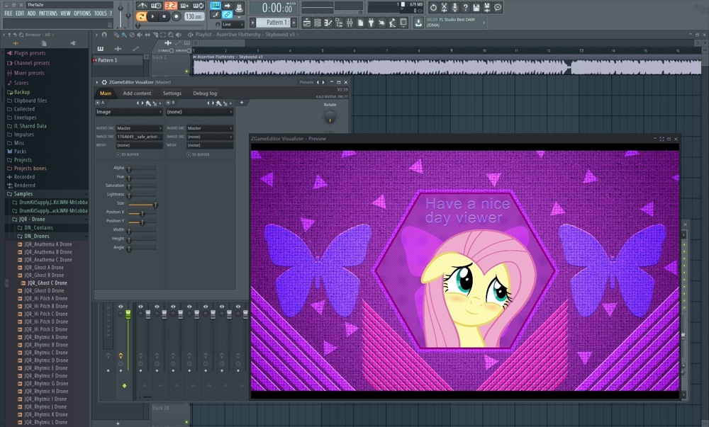Open the View browser icon

coord(339,23)
